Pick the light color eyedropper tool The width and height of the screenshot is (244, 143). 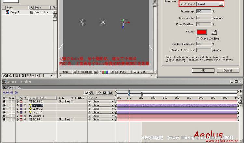(214, 32)
